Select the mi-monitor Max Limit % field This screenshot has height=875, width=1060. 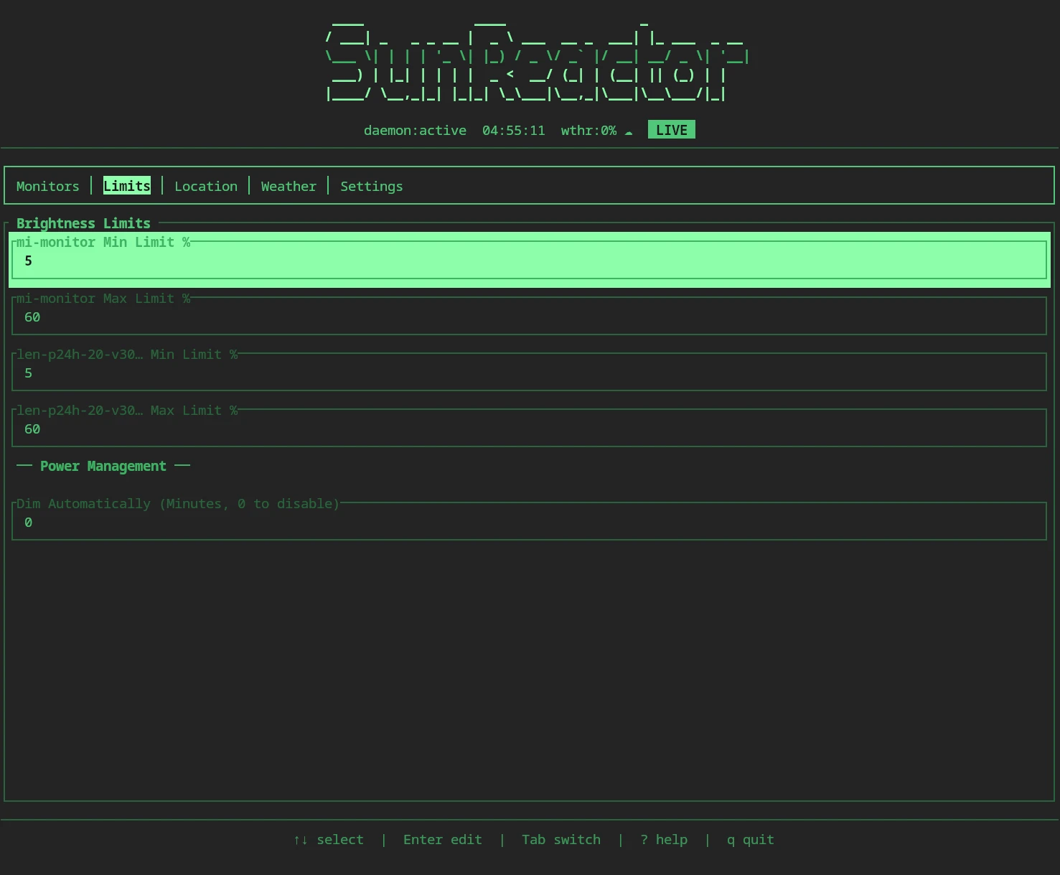[x=530, y=316]
